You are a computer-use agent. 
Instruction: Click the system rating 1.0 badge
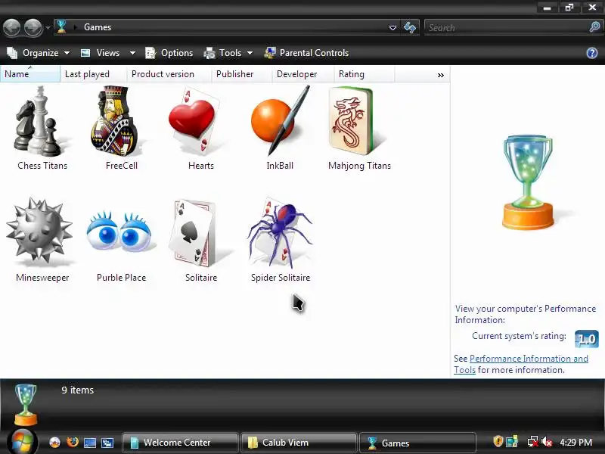coord(587,339)
